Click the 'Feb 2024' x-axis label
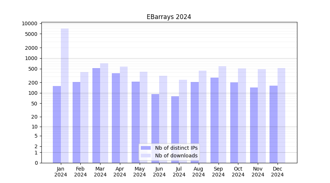The height and width of the screenshot is (183, 330). tap(80, 172)
